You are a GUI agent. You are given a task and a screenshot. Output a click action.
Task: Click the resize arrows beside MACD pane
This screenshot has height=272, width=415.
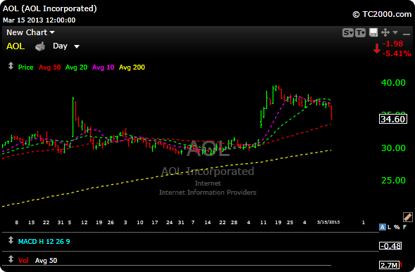pyautogui.click(x=11, y=240)
